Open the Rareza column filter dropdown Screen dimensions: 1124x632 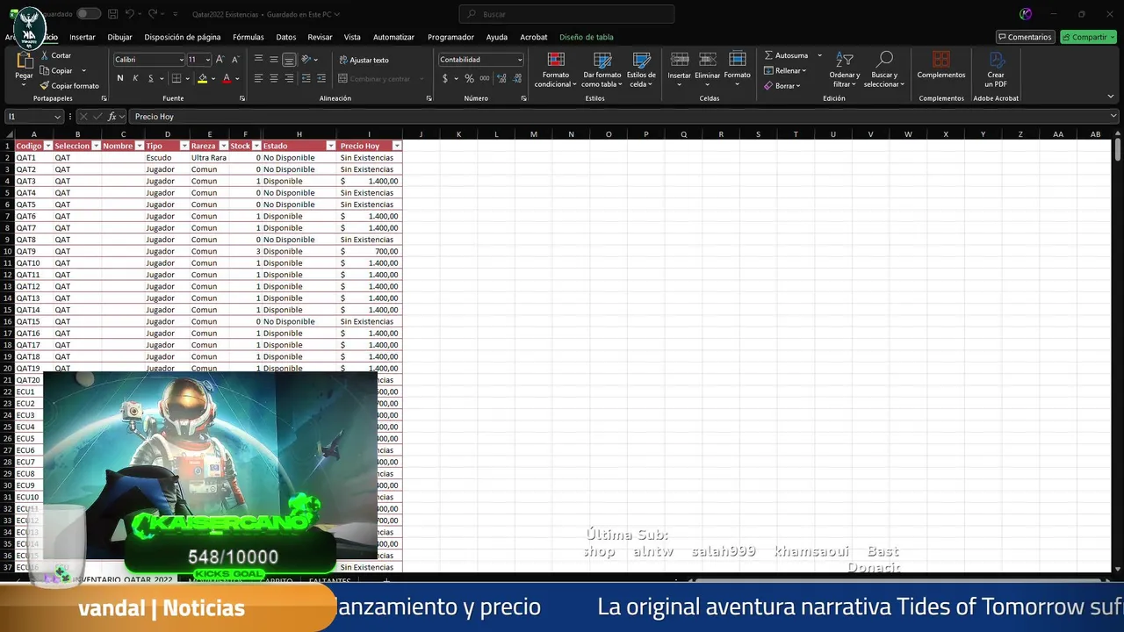223,146
